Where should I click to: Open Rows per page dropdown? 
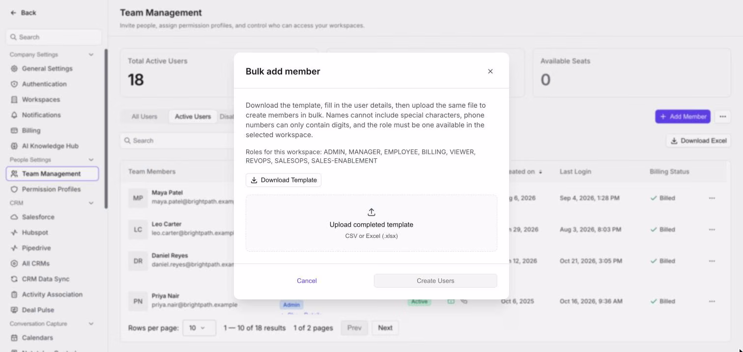click(x=199, y=328)
